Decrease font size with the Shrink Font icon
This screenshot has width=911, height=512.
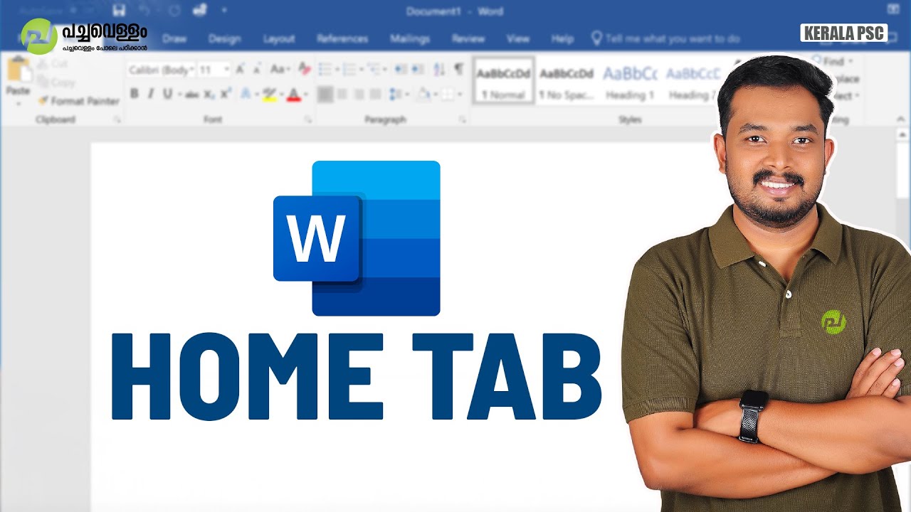[x=257, y=70]
